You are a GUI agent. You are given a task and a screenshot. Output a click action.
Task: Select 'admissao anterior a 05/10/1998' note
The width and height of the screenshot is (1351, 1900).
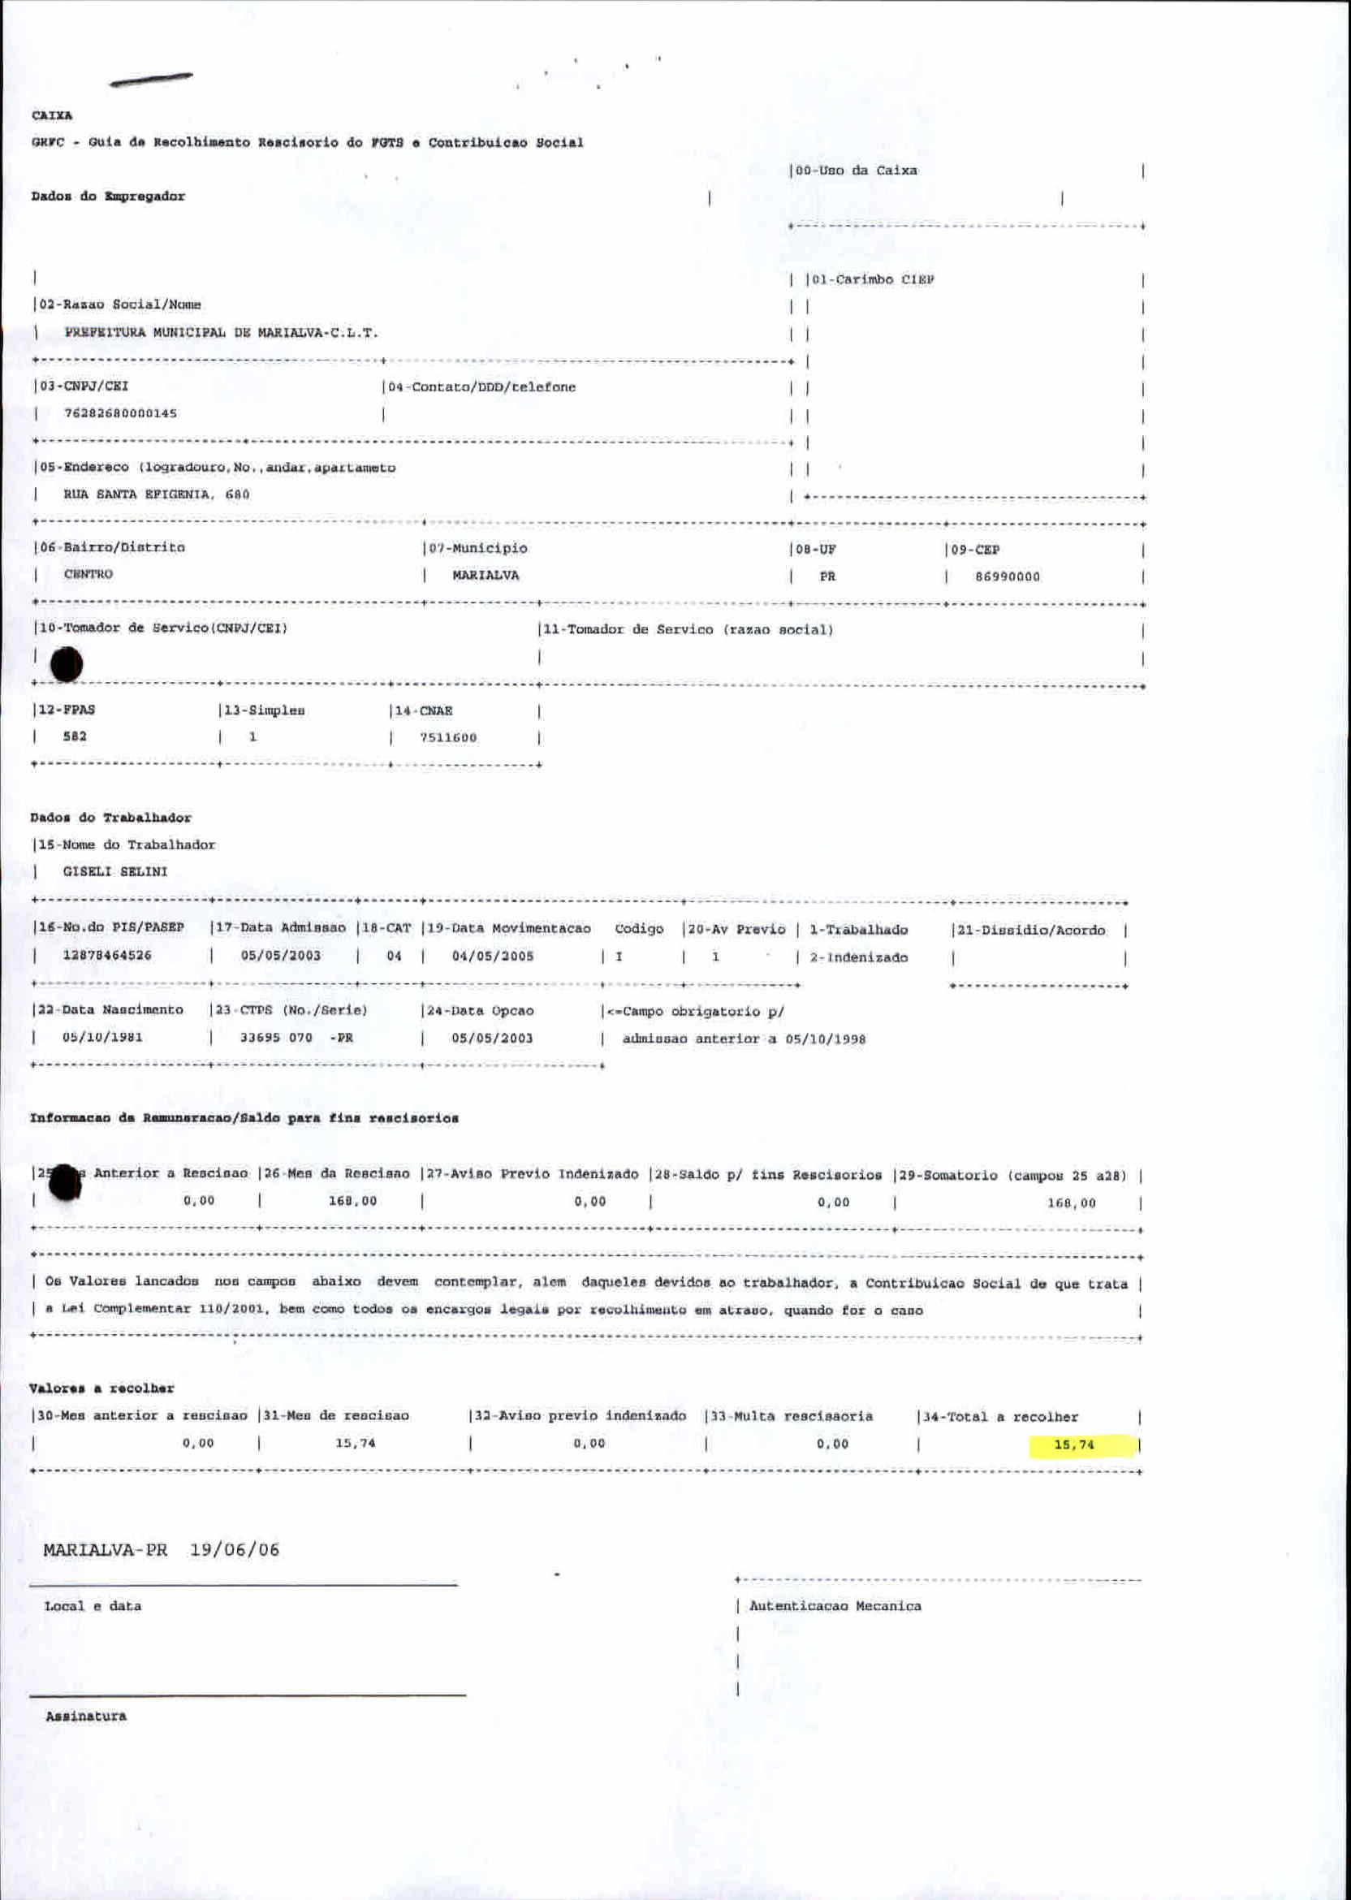click(x=744, y=1039)
